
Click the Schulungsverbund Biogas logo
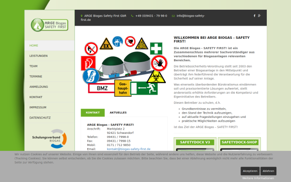49,139
